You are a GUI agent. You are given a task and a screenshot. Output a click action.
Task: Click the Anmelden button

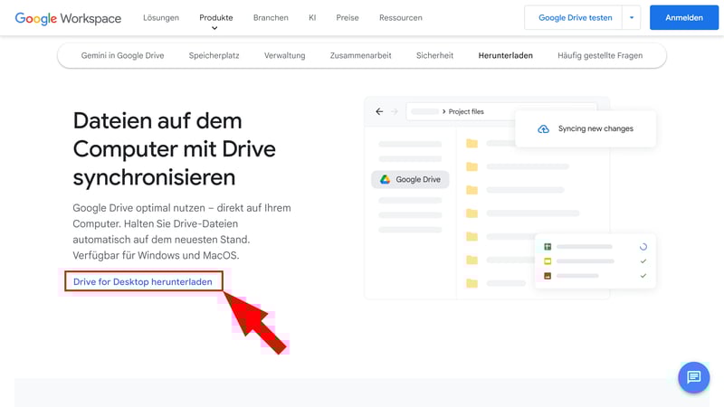click(683, 18)
